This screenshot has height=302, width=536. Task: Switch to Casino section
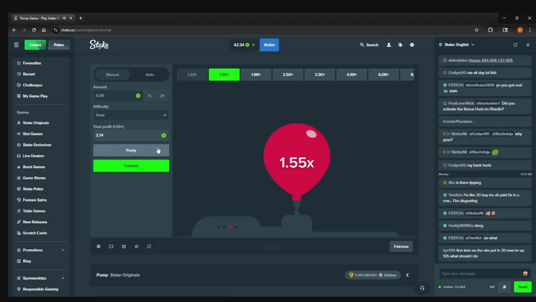35,45
